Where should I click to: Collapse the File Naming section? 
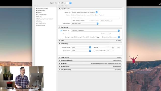(x=59, y=27)
